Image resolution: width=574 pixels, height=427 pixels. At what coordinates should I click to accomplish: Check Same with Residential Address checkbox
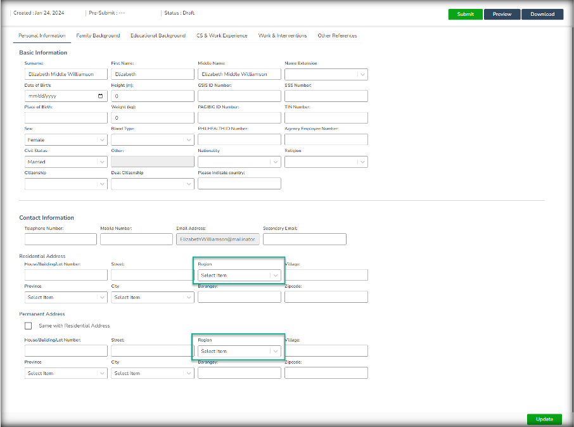[28, 326]
